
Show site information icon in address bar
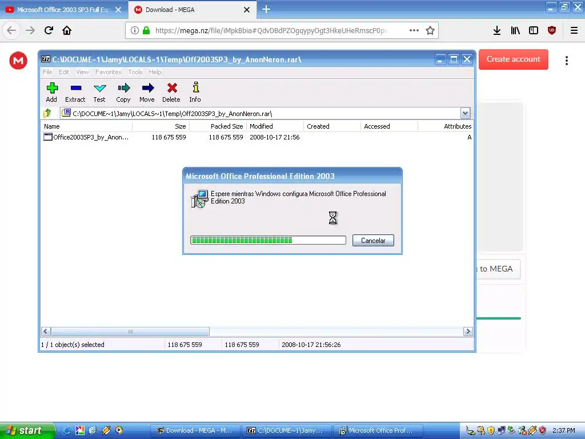tap(135, 30)
